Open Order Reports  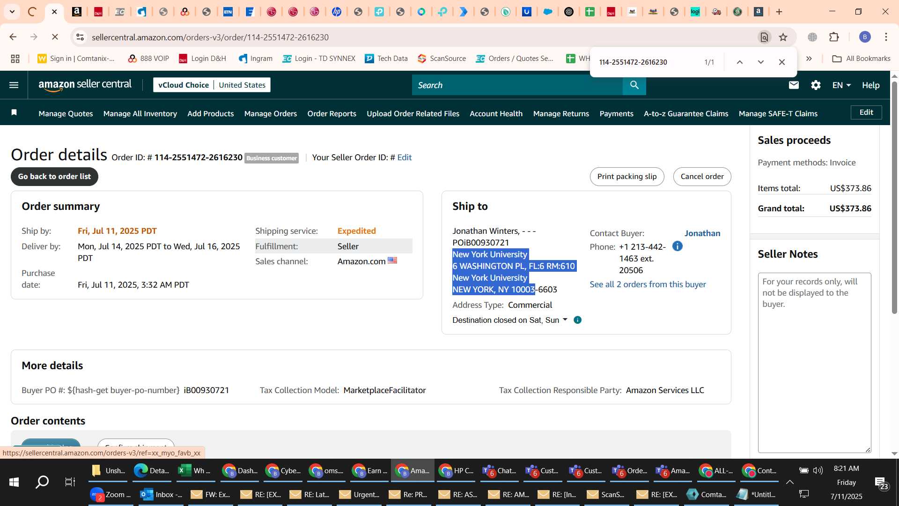[332, 113]
